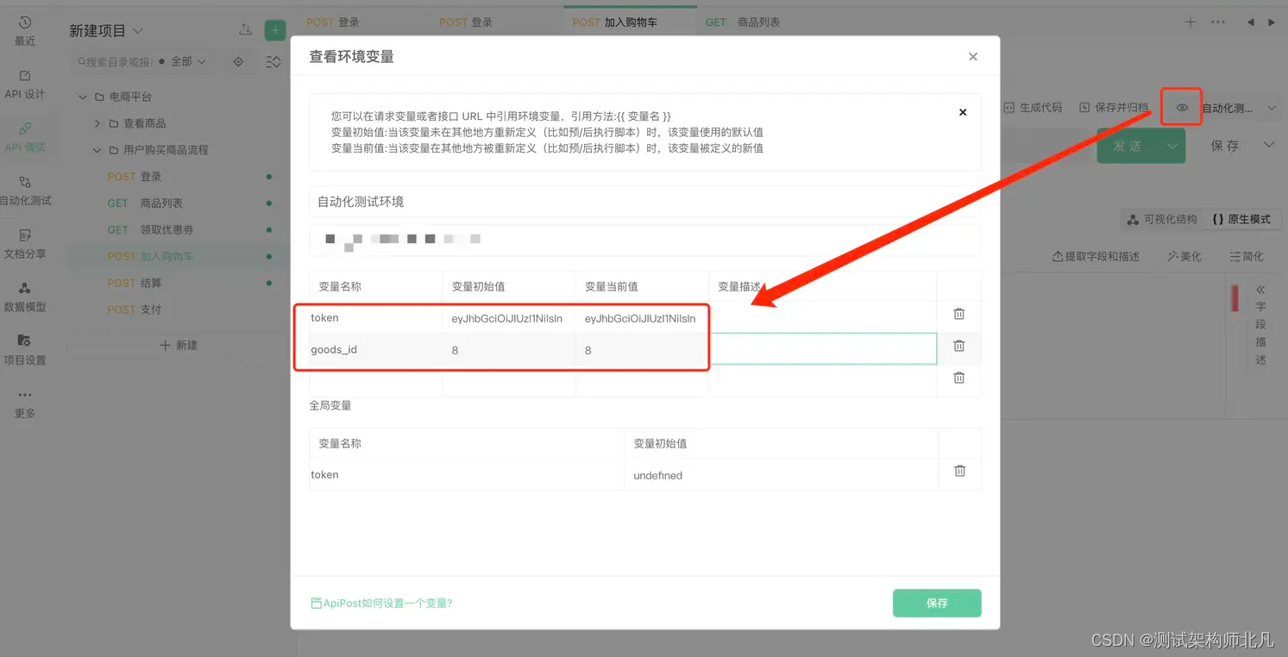
Task: Click the 保存 button beside 发送
Action: pos(1225,146)
